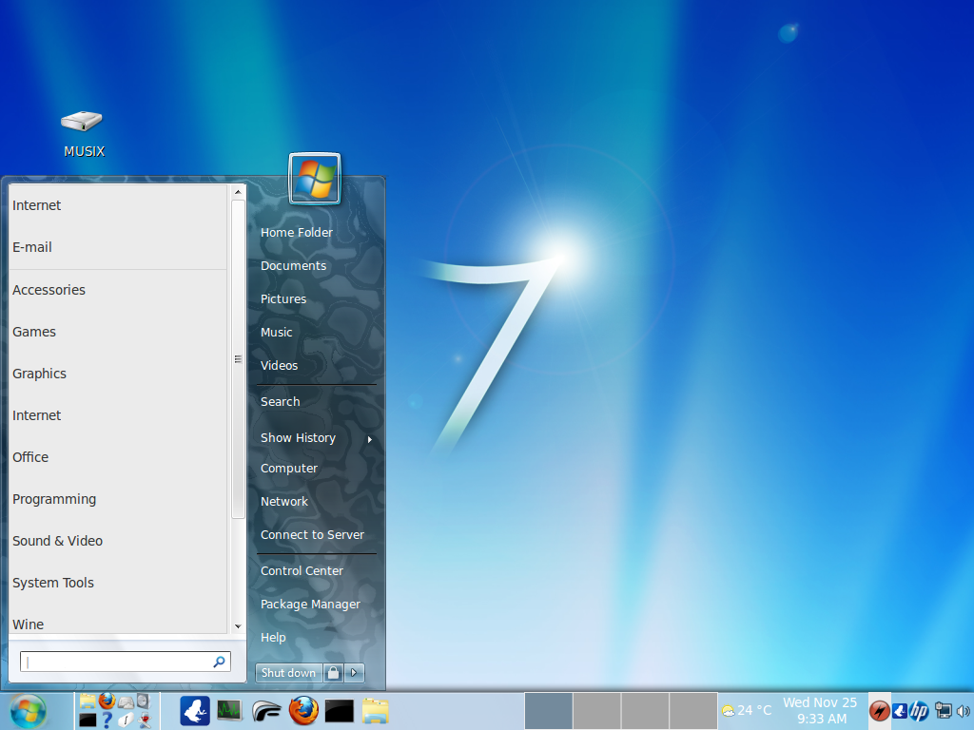
Task: Open Control Center
Action: [316, 570]
